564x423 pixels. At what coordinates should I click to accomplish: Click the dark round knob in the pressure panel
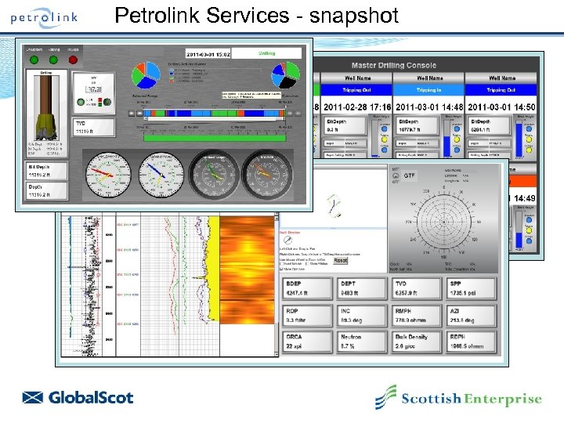point(107,102)
